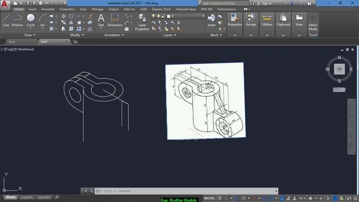The width and height of the screenshot is (359, 202).
Task: Open the Insert ribbon tab
Action: (x=33, y=9)
